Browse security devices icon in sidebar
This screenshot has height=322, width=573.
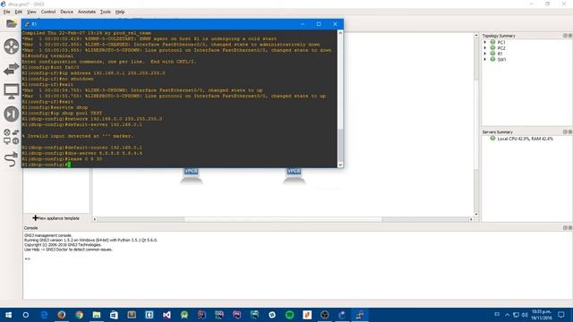pos(12,114)
